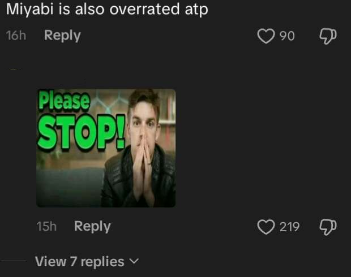The image size is (351, 277).
Task: Click the thread line left of View 7 replies
Action: (x=14, y=261)
